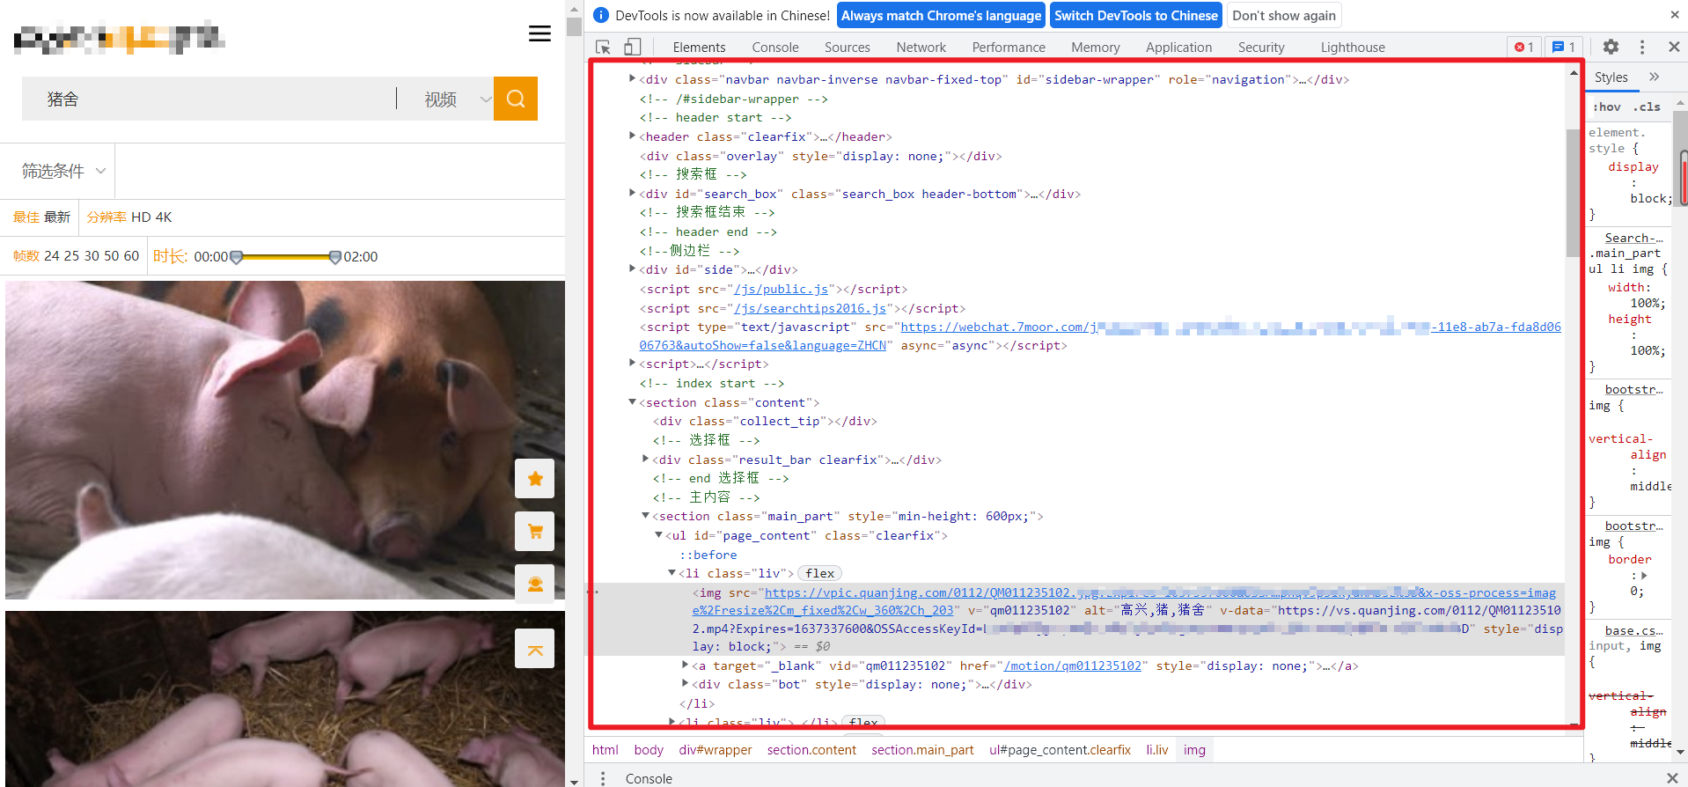Image resolution: width=1688 pixels, height=787 pixels.
Task: Open DevTools more options kebab menu
Action: (x=1642, y=48)
